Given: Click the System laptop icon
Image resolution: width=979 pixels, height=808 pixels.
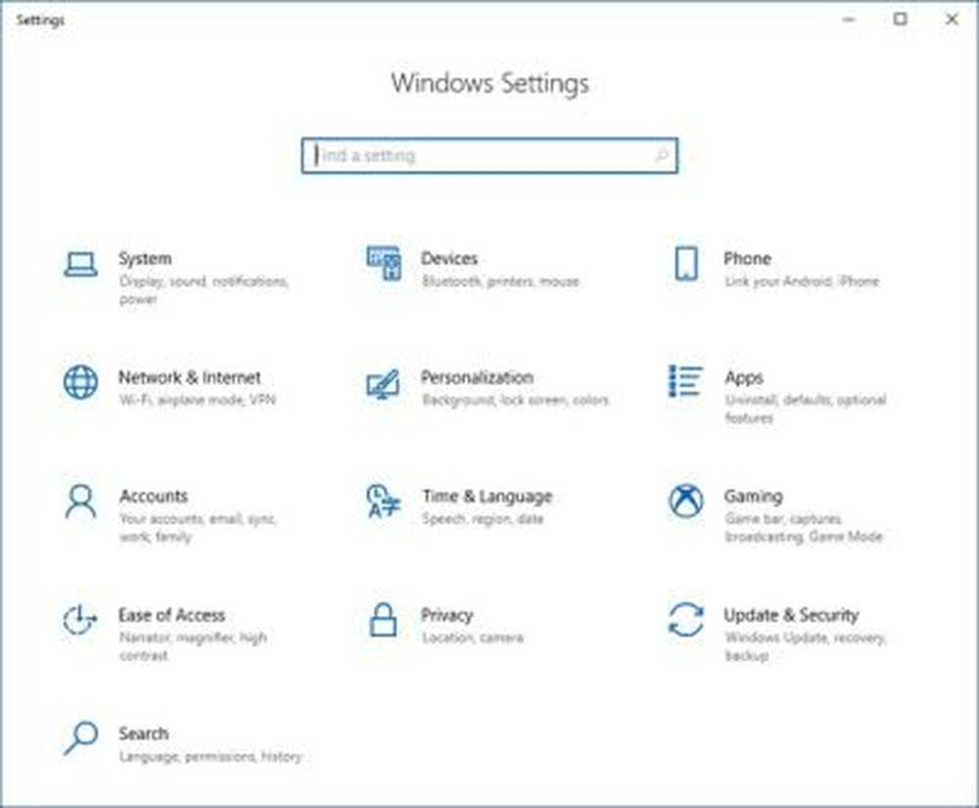Looking at the screenshot, I should (80, 264).
